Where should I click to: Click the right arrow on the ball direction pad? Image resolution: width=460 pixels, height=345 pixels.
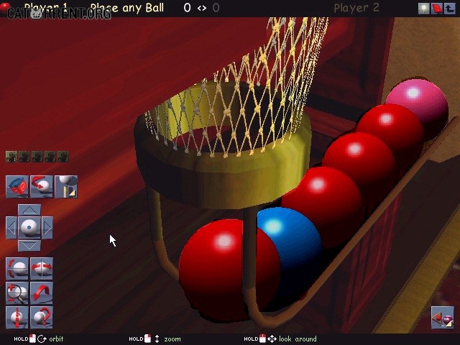[47, 228]
